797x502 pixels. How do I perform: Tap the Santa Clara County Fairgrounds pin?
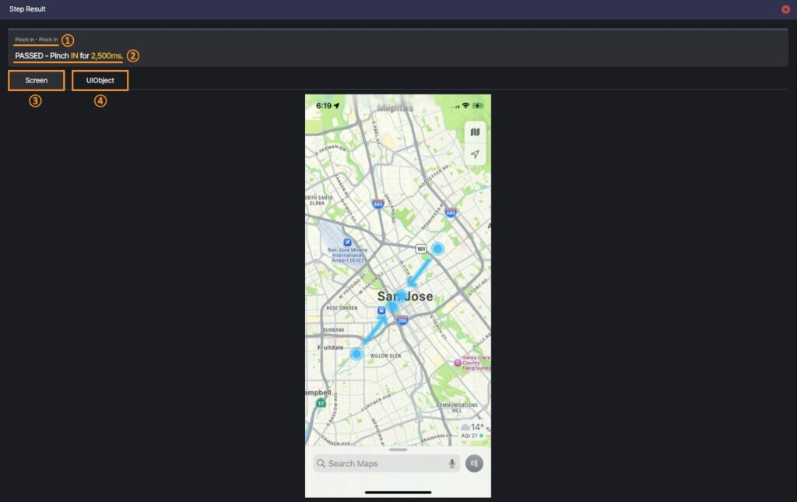[458, 362]
